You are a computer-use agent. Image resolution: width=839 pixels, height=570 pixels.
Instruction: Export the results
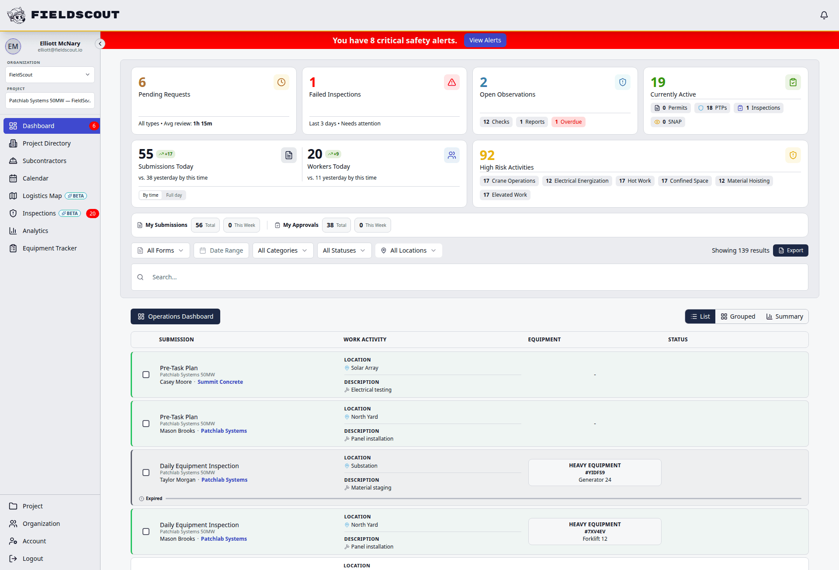pos(790,250)
